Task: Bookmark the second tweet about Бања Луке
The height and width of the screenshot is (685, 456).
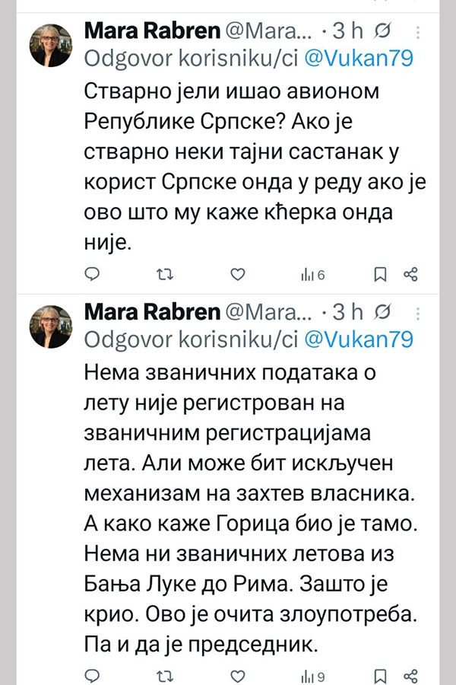Action: click(382, 675)
